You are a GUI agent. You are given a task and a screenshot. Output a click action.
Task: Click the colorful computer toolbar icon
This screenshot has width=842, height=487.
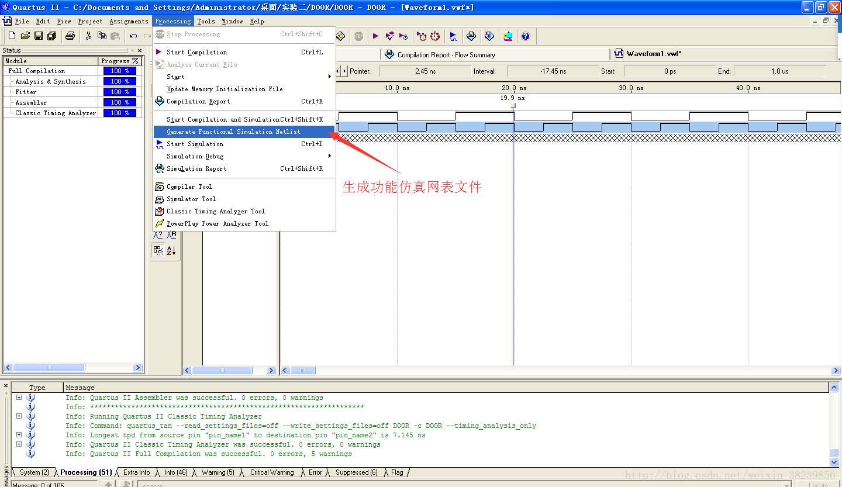pyautogui.click(x=508, y=36)
